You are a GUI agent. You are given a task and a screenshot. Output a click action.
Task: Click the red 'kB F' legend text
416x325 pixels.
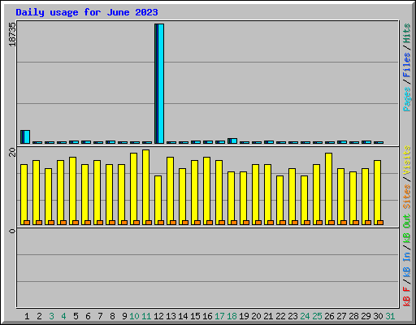point(407,297)
